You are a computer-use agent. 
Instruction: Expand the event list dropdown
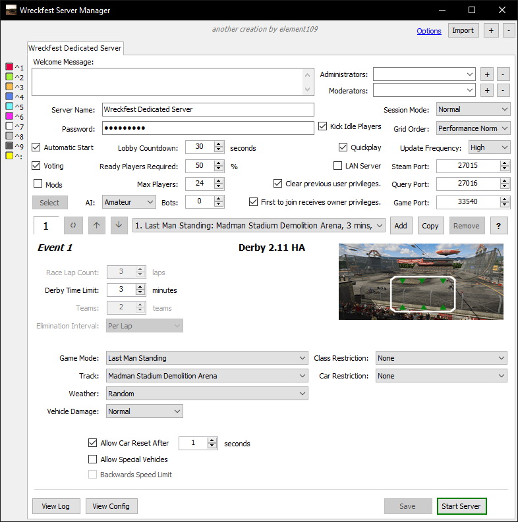pos(258,225)
